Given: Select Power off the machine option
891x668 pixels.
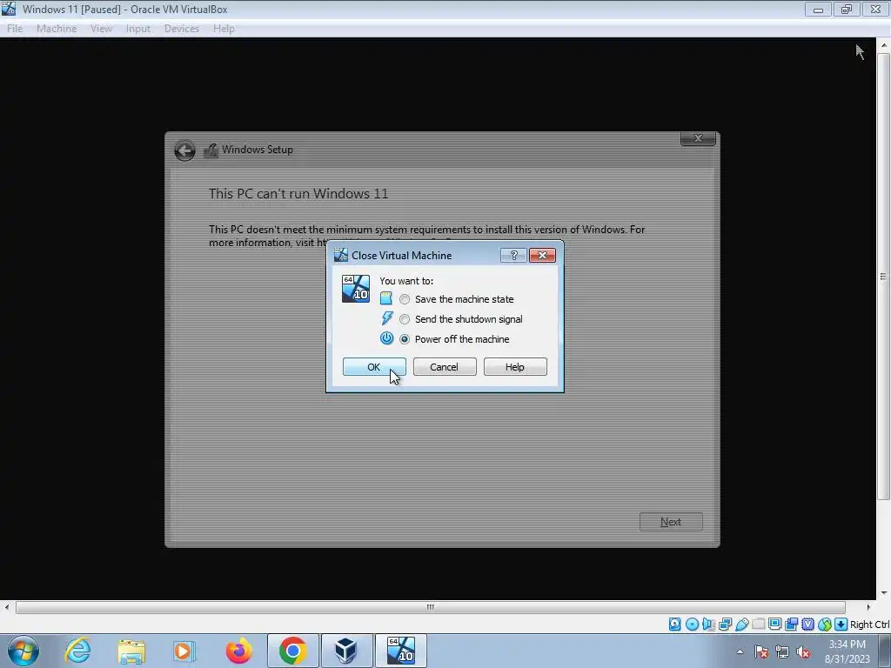Looking at the screenshot, I should pos(455,339).
